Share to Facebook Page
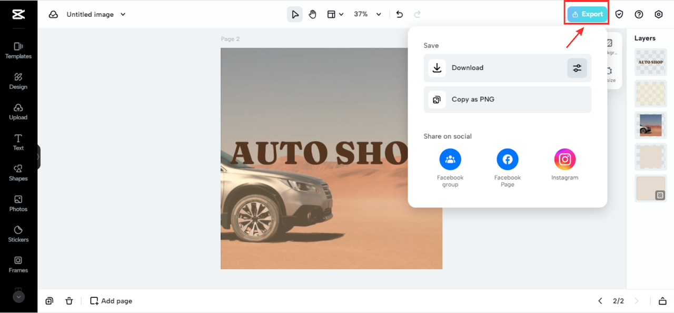This screenshot has width=674, height=313. (x=507, y=159)
